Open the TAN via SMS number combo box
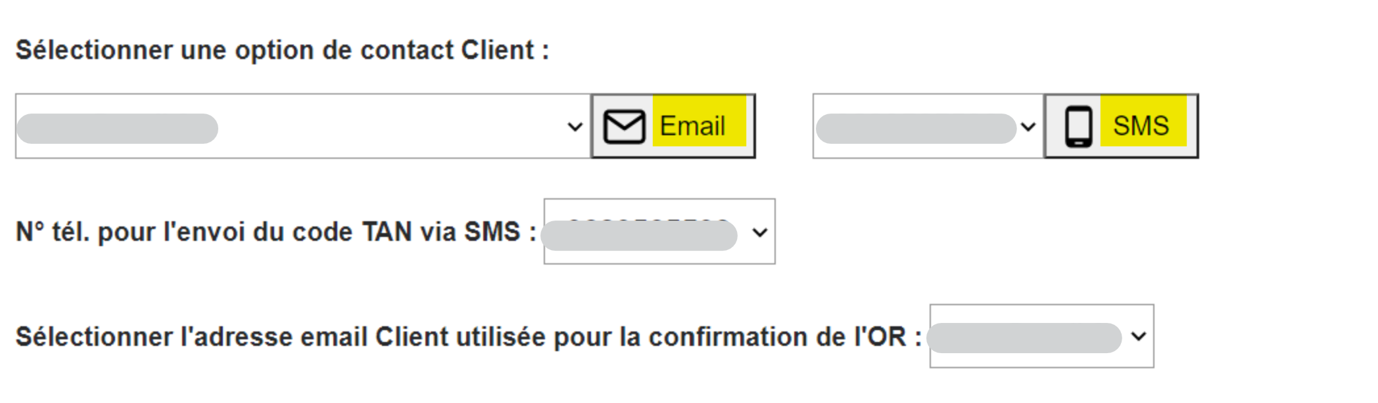Screen dimensions: 1378x403 point(659,232)
